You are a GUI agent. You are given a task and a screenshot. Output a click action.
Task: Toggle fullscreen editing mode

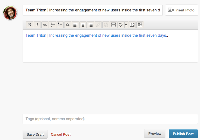[x=132, y=25]
